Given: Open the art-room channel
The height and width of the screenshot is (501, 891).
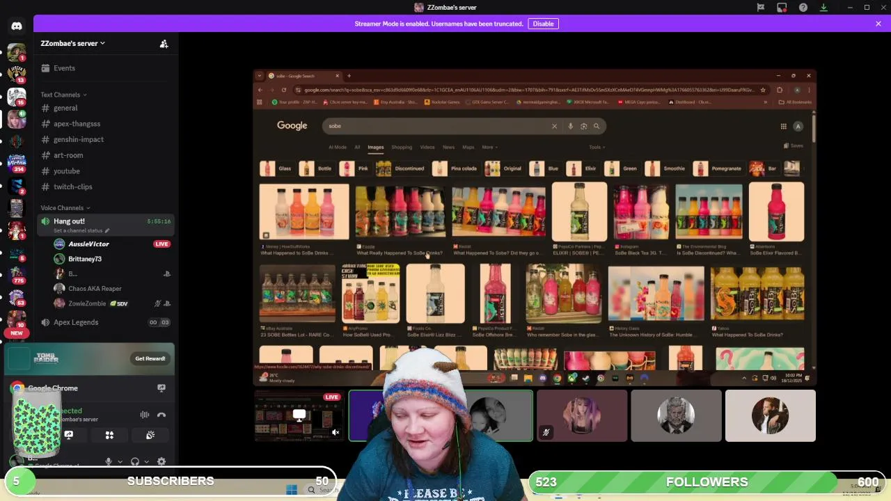Looking at the screenshot, I should pos(106,155).
